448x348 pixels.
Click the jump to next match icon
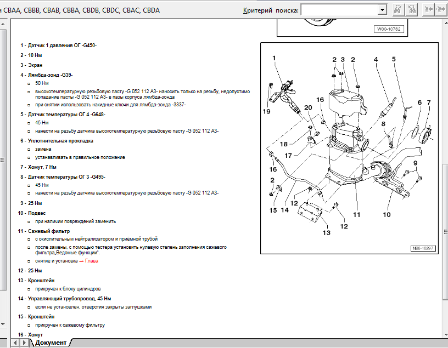[440, 10]
